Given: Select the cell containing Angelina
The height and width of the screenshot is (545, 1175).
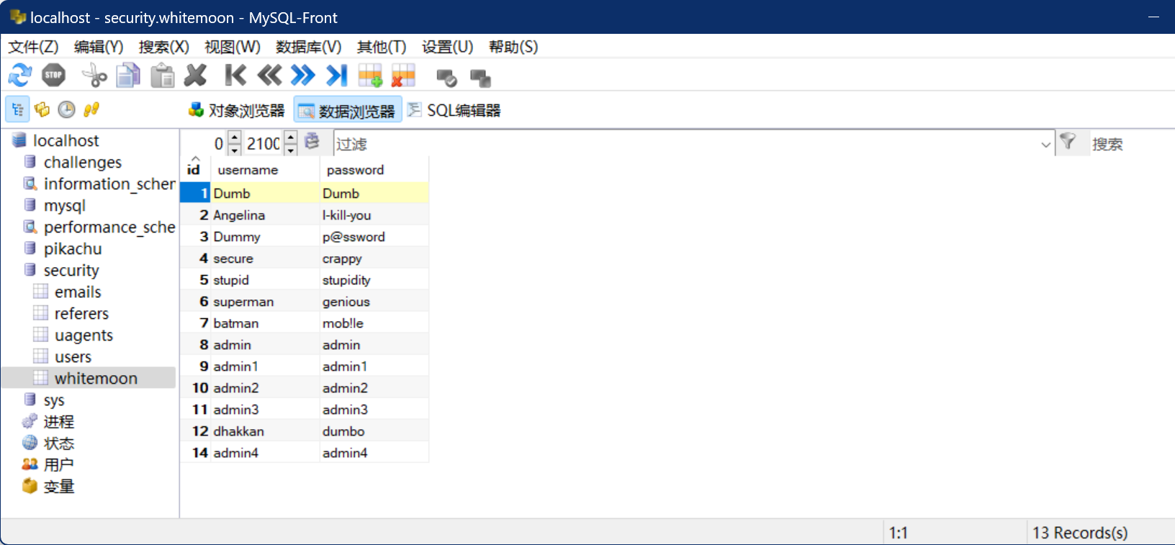Looking at the screenshot, I should [265, 215].
